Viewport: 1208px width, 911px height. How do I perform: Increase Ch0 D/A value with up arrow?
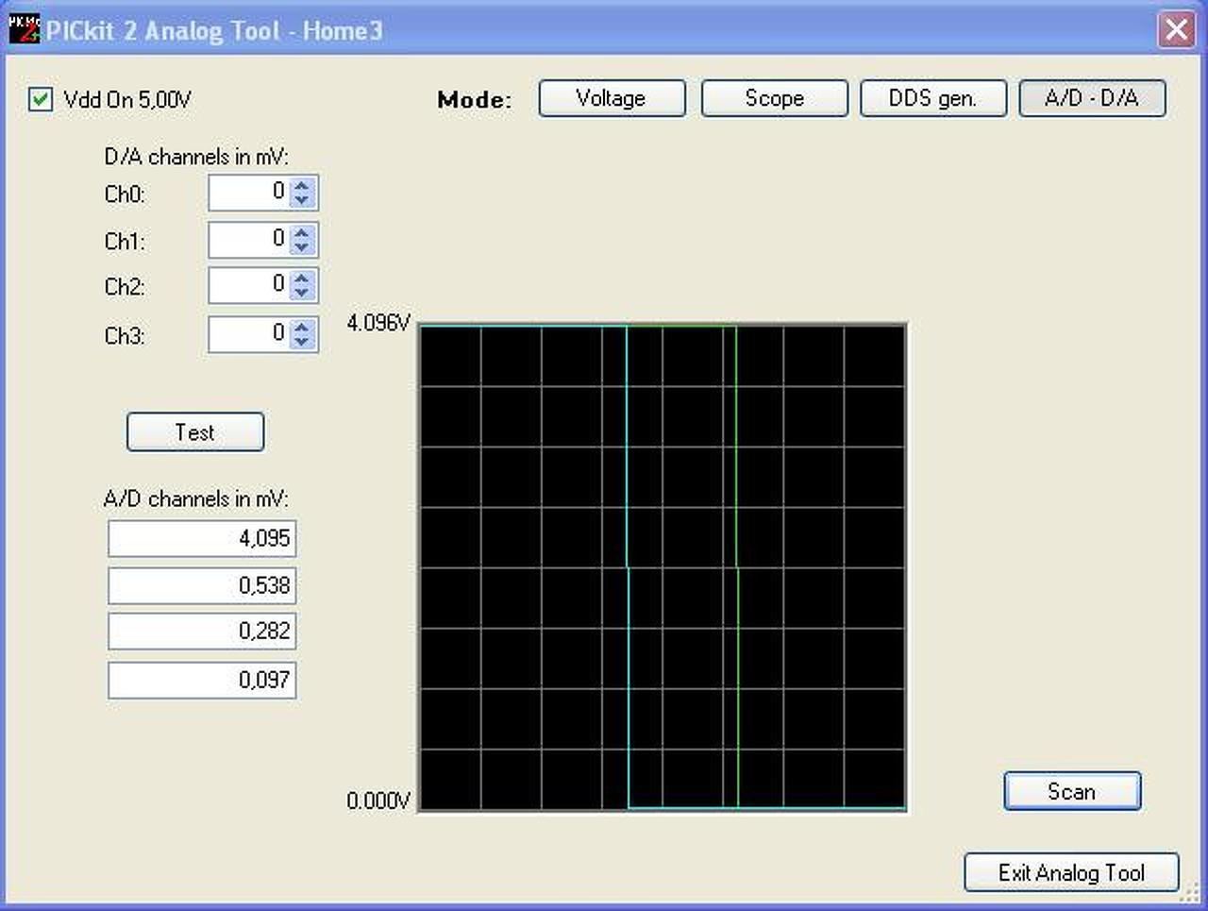point(302,186)
